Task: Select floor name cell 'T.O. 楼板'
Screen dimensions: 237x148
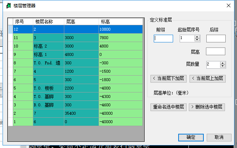Action: [x=49, y=88]
